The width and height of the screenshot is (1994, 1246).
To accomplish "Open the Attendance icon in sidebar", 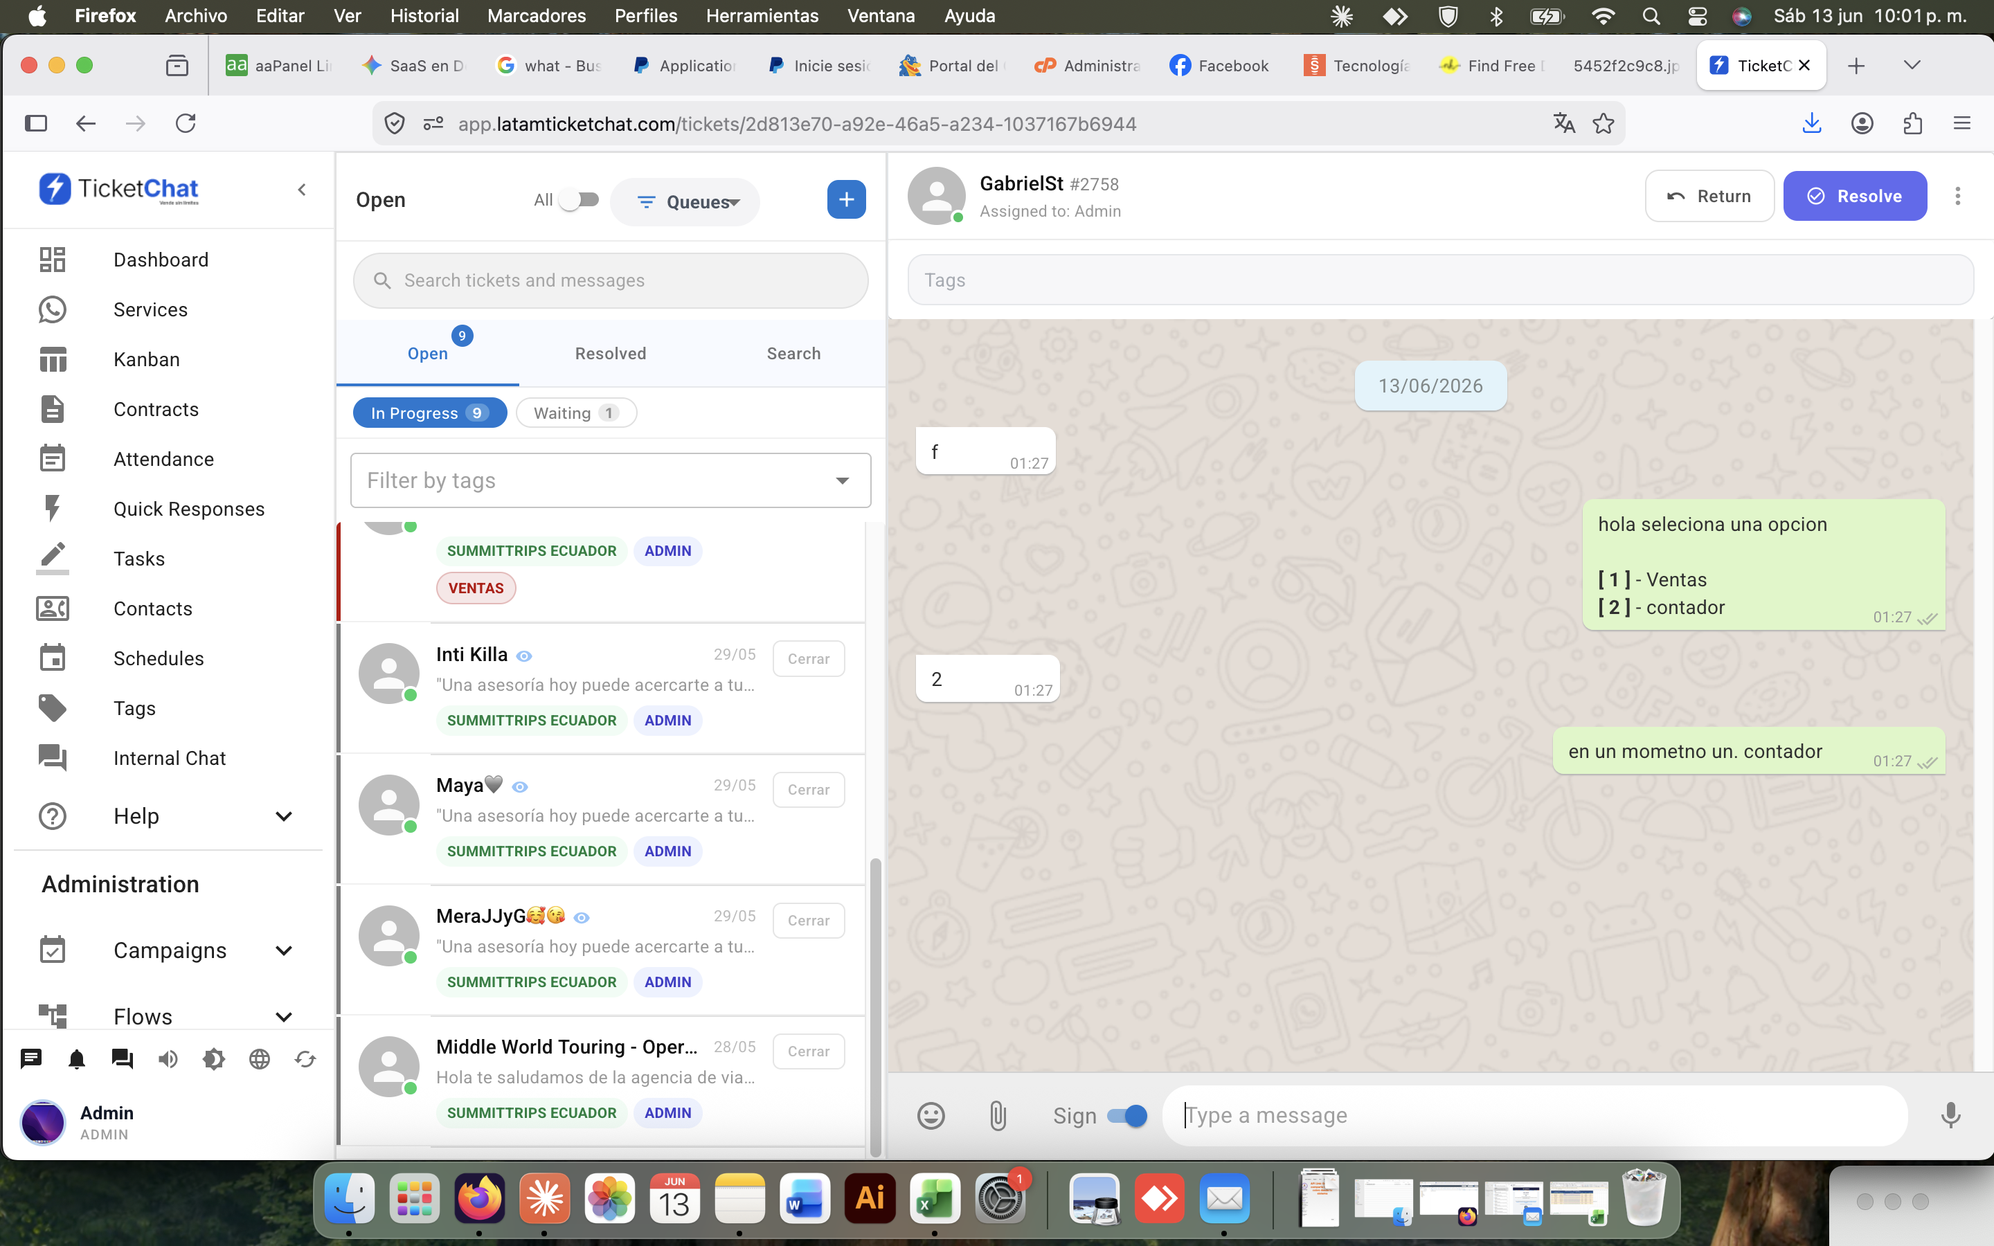I will pos(52,458).
